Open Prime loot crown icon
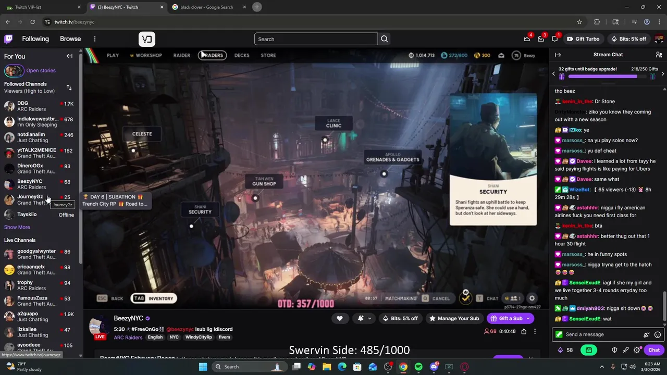The width and height of the screenshot is (667, 375). click(x=527, y=39)
